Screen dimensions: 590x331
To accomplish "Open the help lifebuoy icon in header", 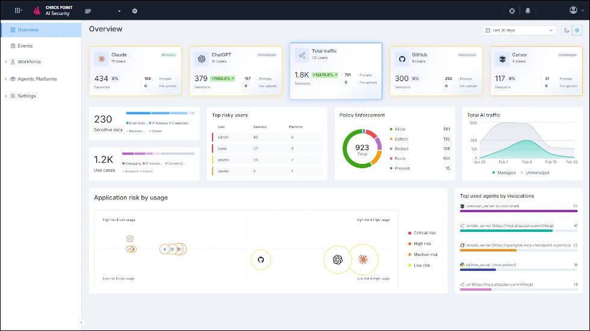I will [x=512, y=11].
